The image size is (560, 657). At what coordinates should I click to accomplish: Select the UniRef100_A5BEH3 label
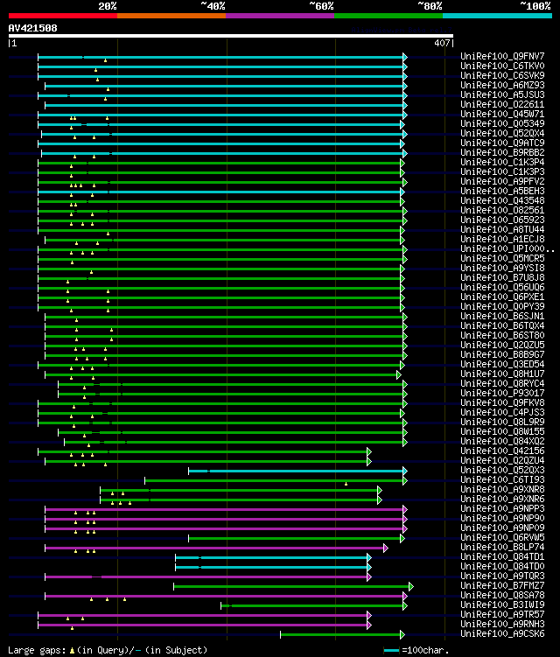tap(502, 191)
